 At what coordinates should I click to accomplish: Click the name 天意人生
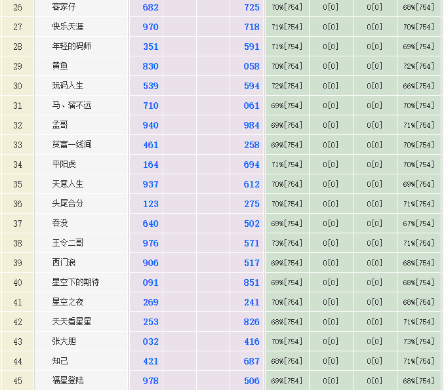(x=68, y=184)
